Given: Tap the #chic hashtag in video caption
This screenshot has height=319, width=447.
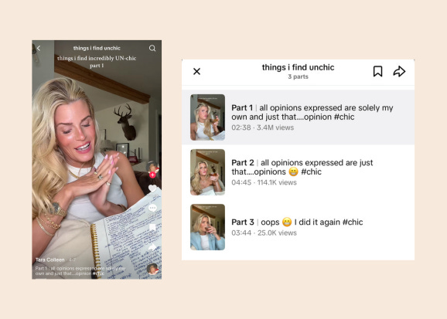Looking at the screenshot, I should coord(98,273).
